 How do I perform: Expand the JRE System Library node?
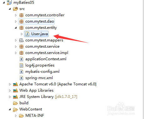[x=10, y=97]
